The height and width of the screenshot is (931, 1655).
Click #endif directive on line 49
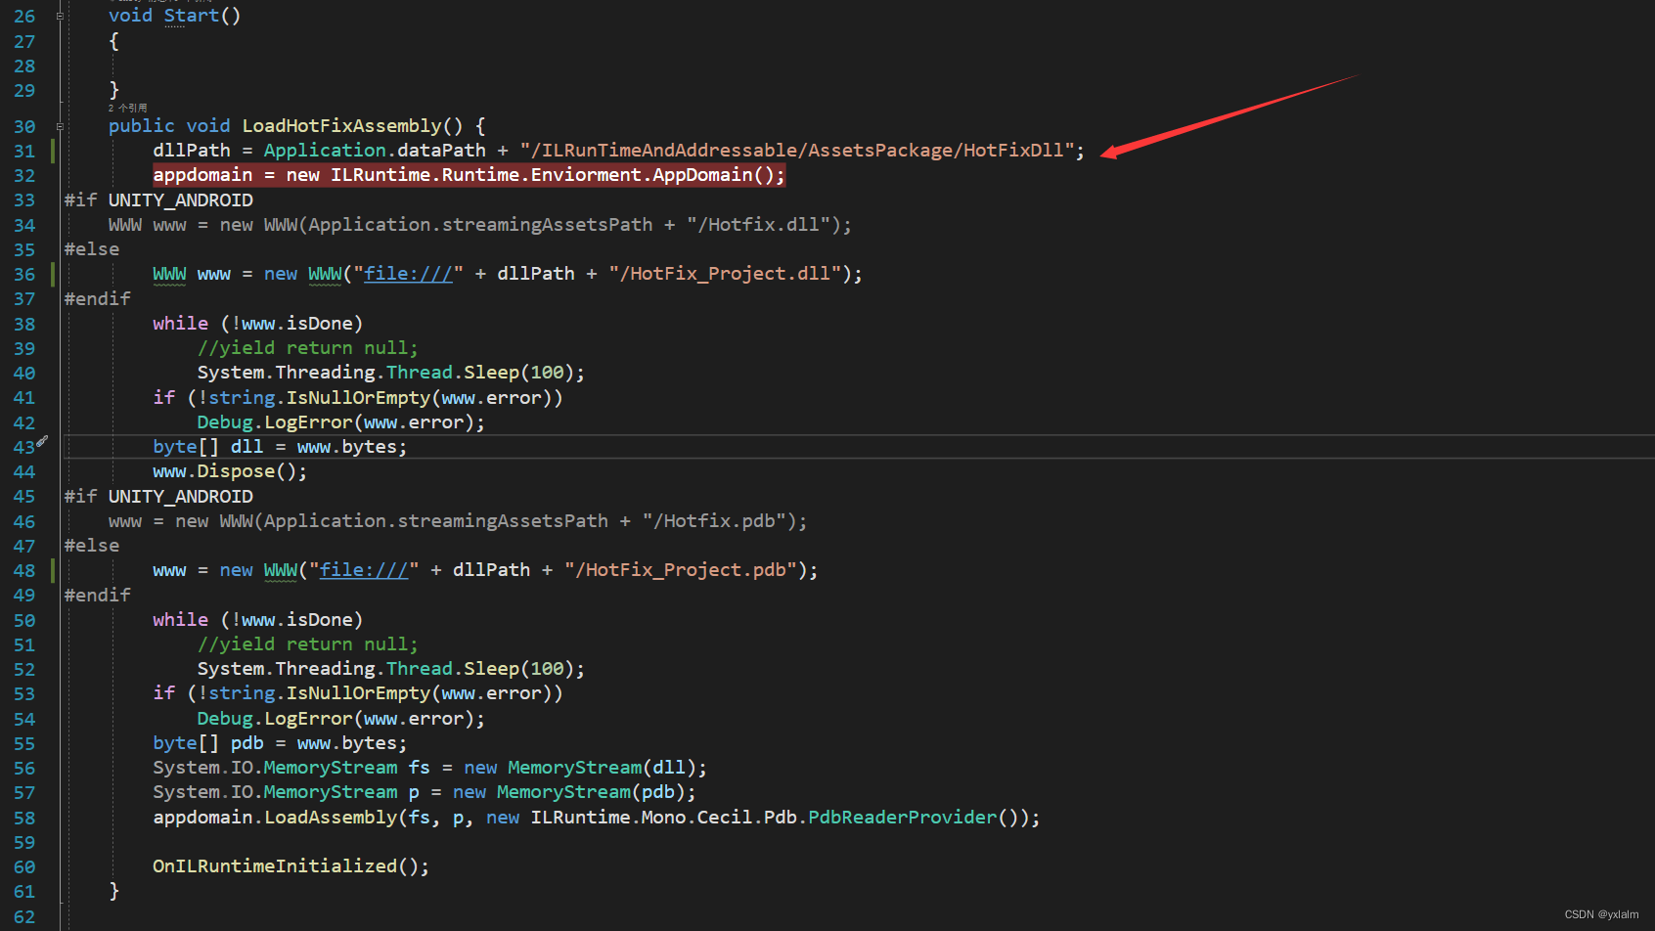pyautogui.click(x=98, y=596)
